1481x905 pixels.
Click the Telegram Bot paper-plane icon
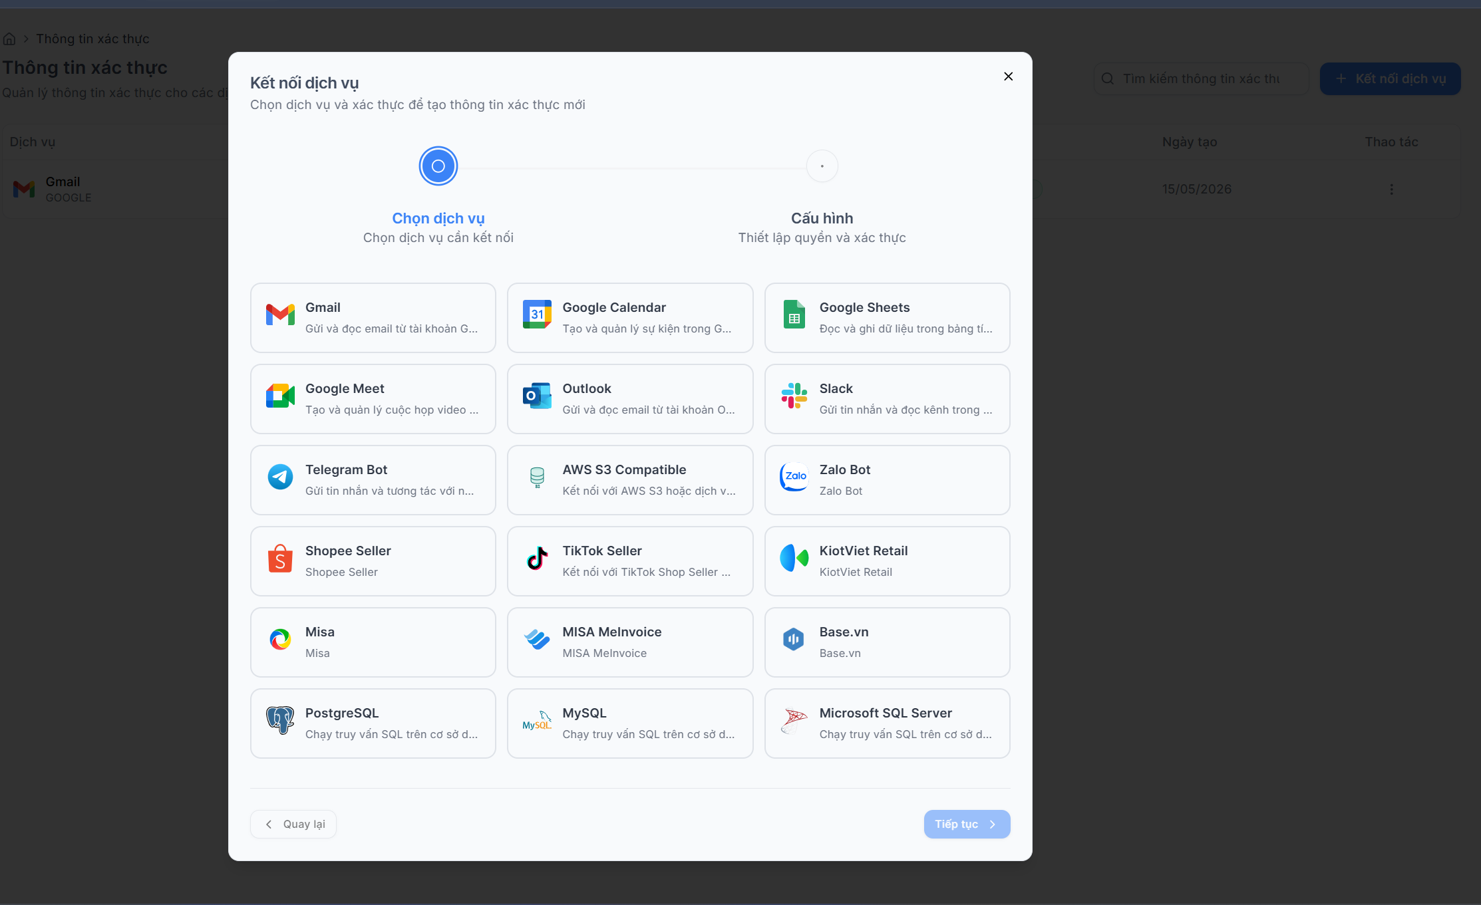[280, 477]
